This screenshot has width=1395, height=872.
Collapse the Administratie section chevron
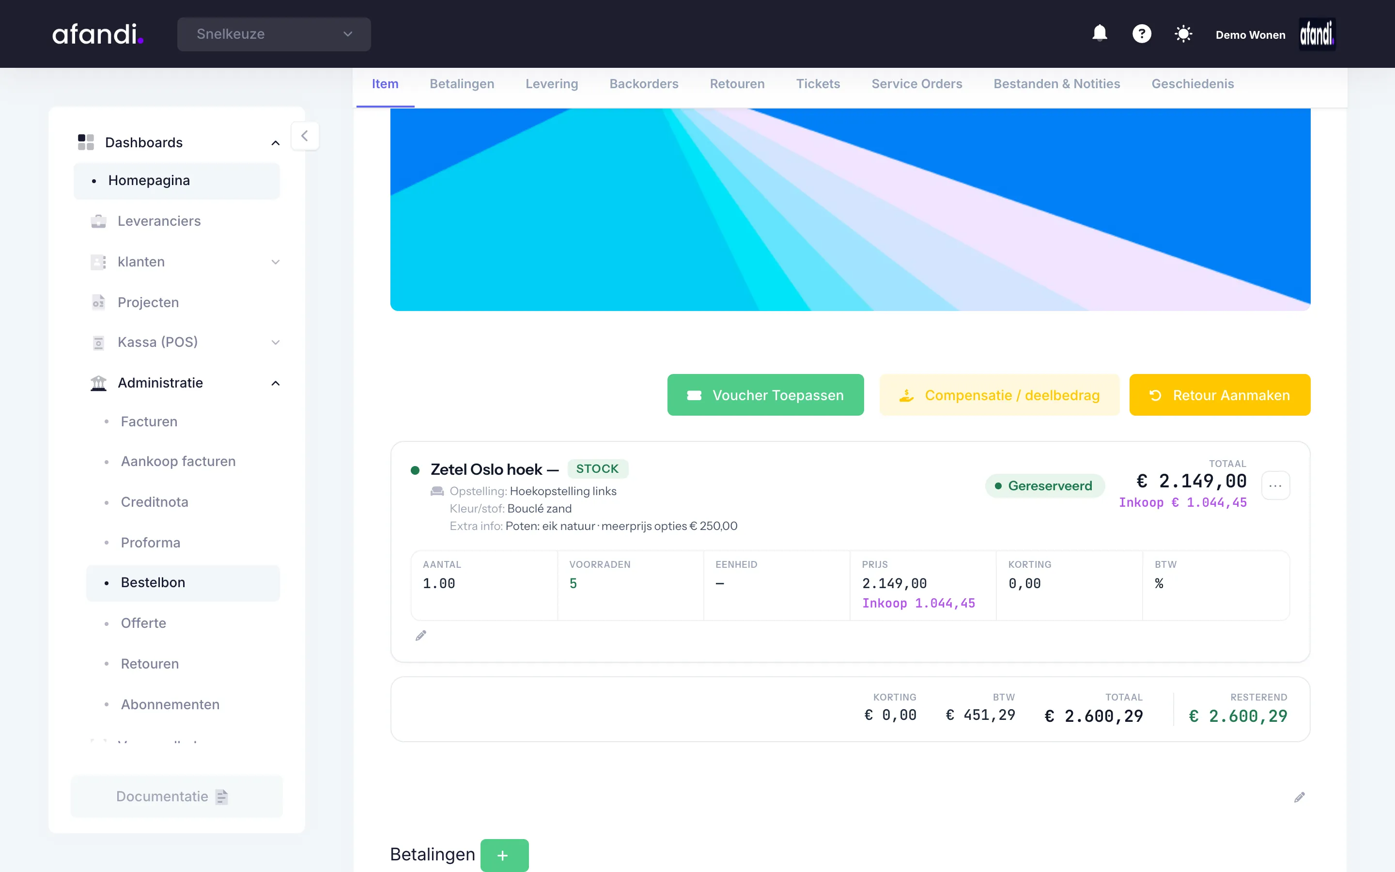[x=276, y=383]
